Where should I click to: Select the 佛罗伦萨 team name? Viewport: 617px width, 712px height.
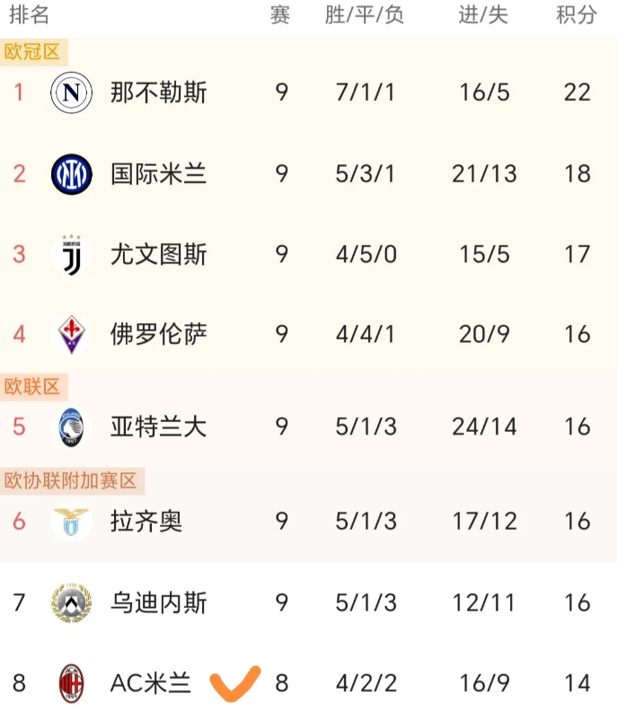(x=159, y=335)
